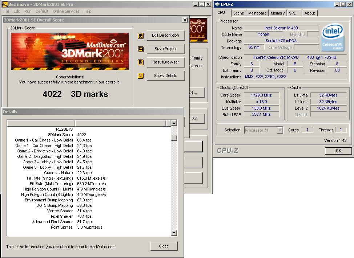
Task: Click Save Project button
Action: [x=166, y=49]
